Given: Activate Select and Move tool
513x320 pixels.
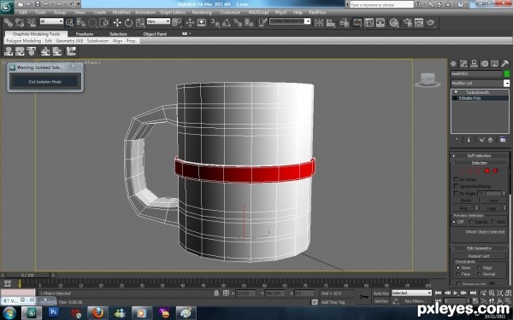Looking at the screenshot, I should coord(117,22).
